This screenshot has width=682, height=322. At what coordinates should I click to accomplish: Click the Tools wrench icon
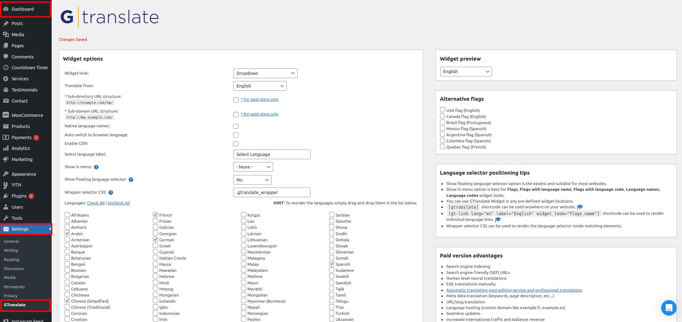tap(6, 218)
